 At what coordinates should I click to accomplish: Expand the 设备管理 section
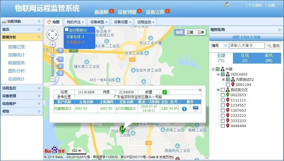[39, 96]
